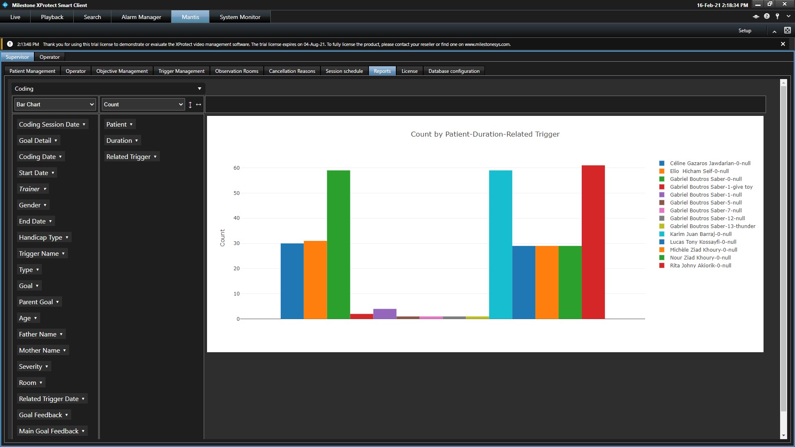
Task: Open Cancellation Reasons tab
Action: [292, 71]
